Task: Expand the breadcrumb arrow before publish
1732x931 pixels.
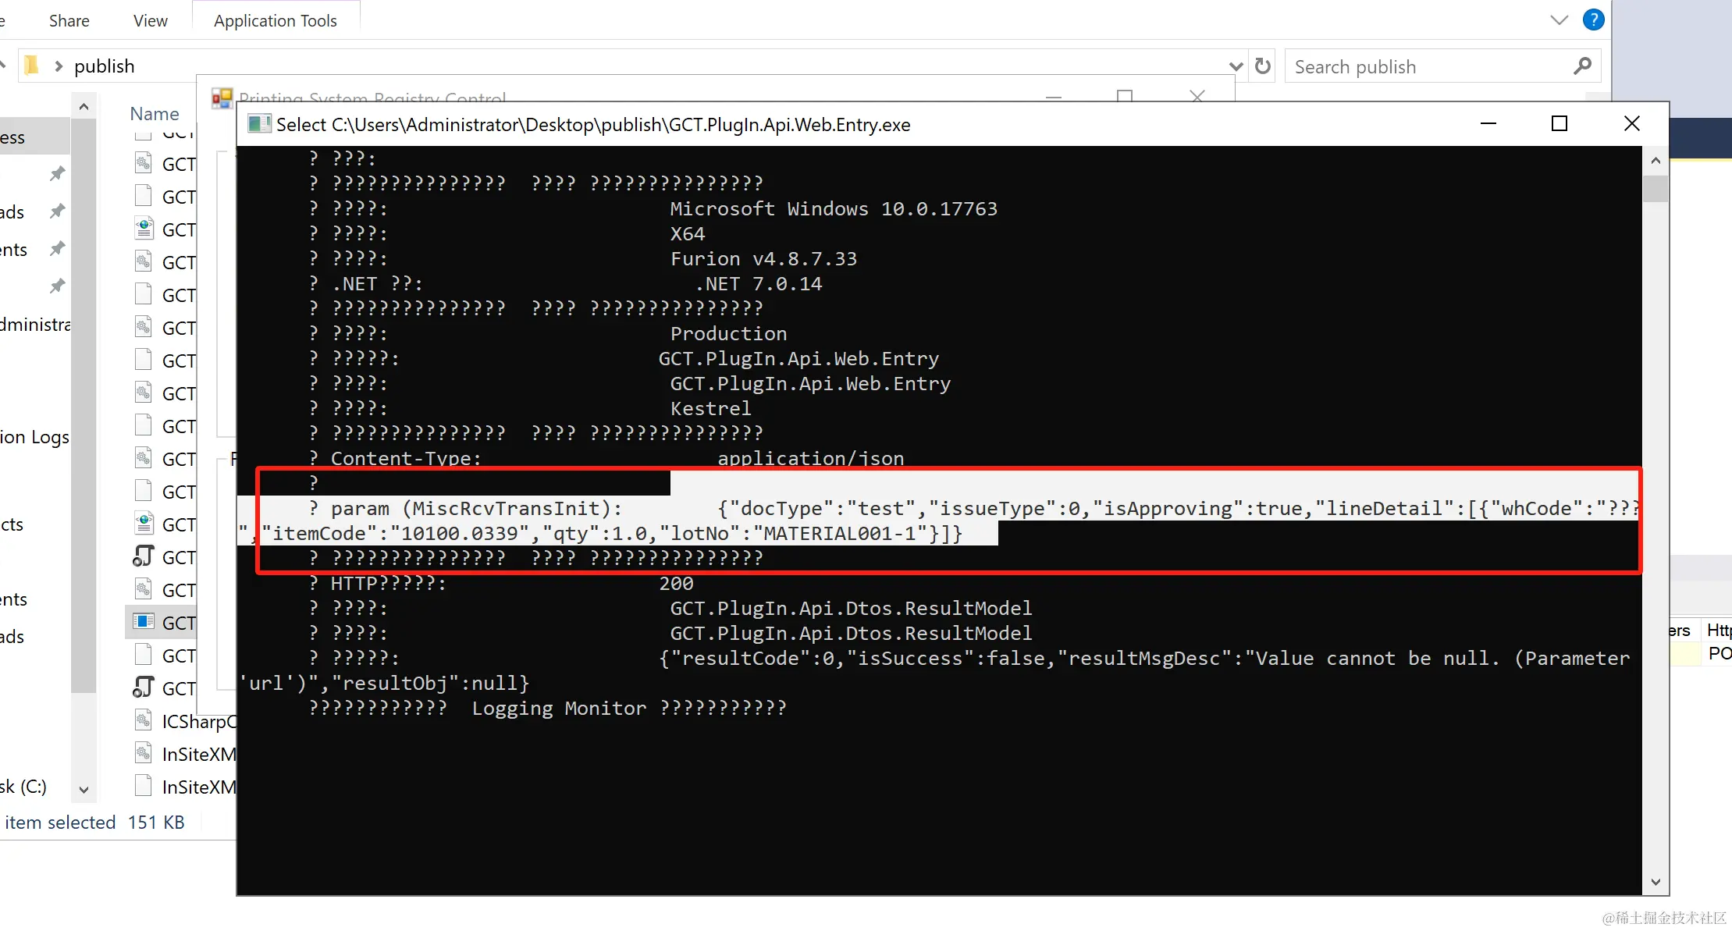Action: tap(59, 66)
